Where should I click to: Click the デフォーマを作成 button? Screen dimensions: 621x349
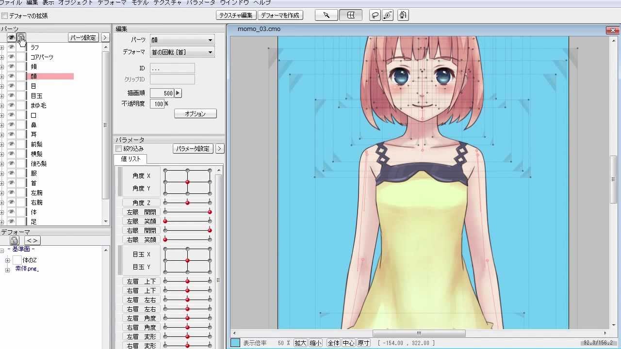coord(280,15)
